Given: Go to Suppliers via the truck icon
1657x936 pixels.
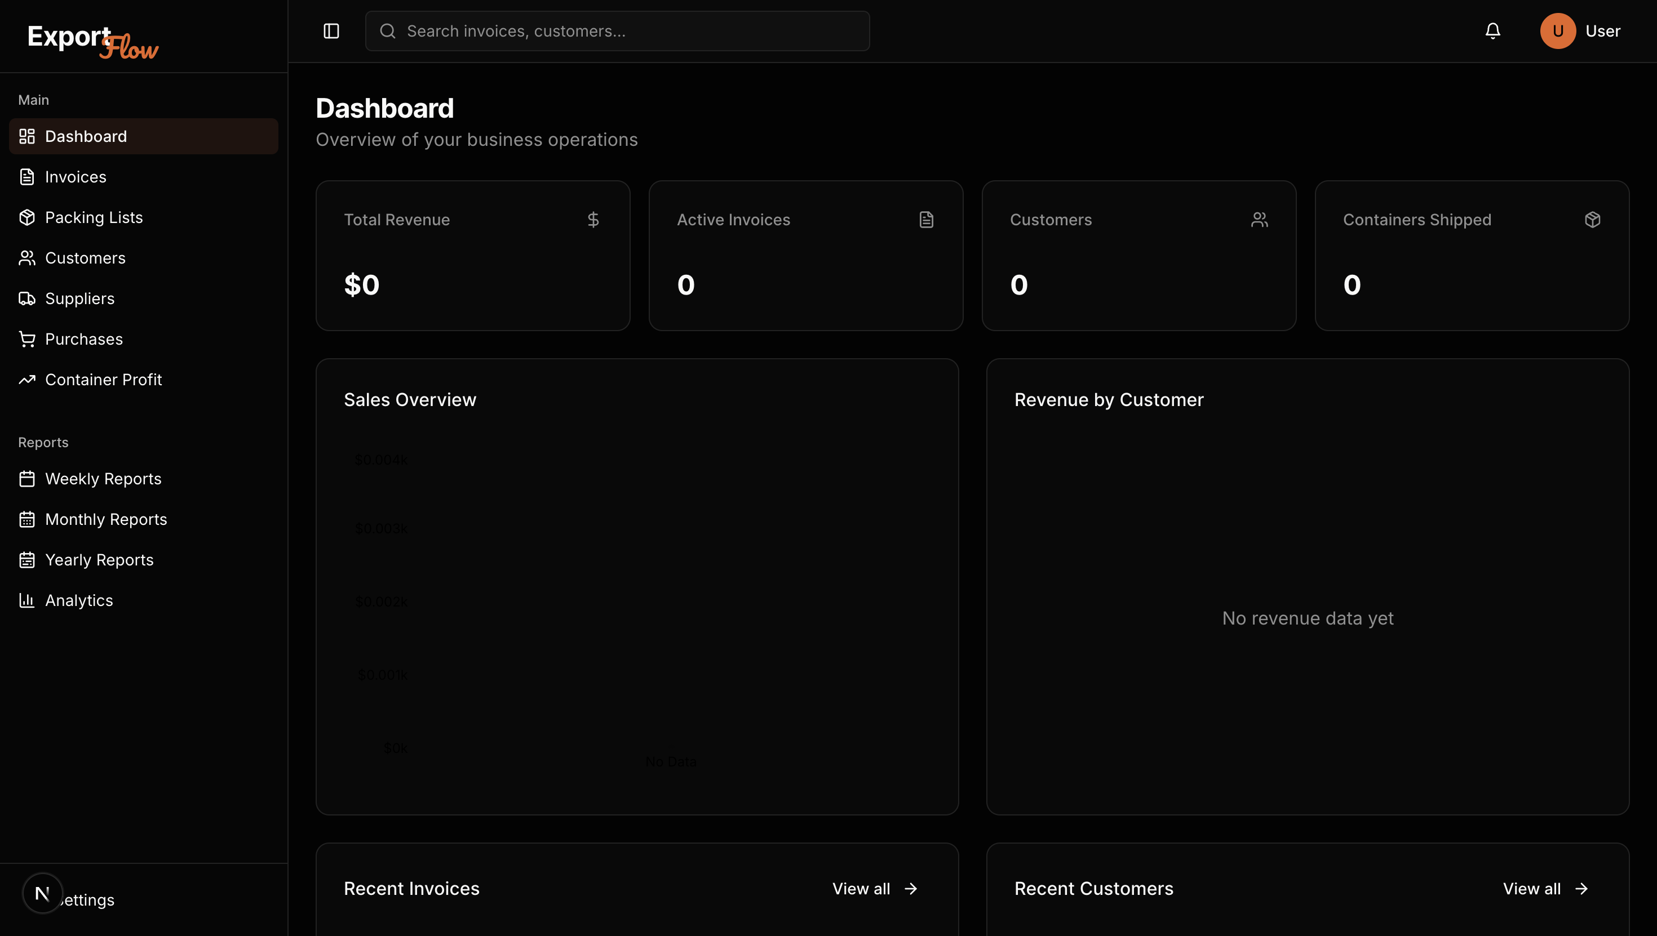Looking at the screenshot, I should click(x=27, y=298).
